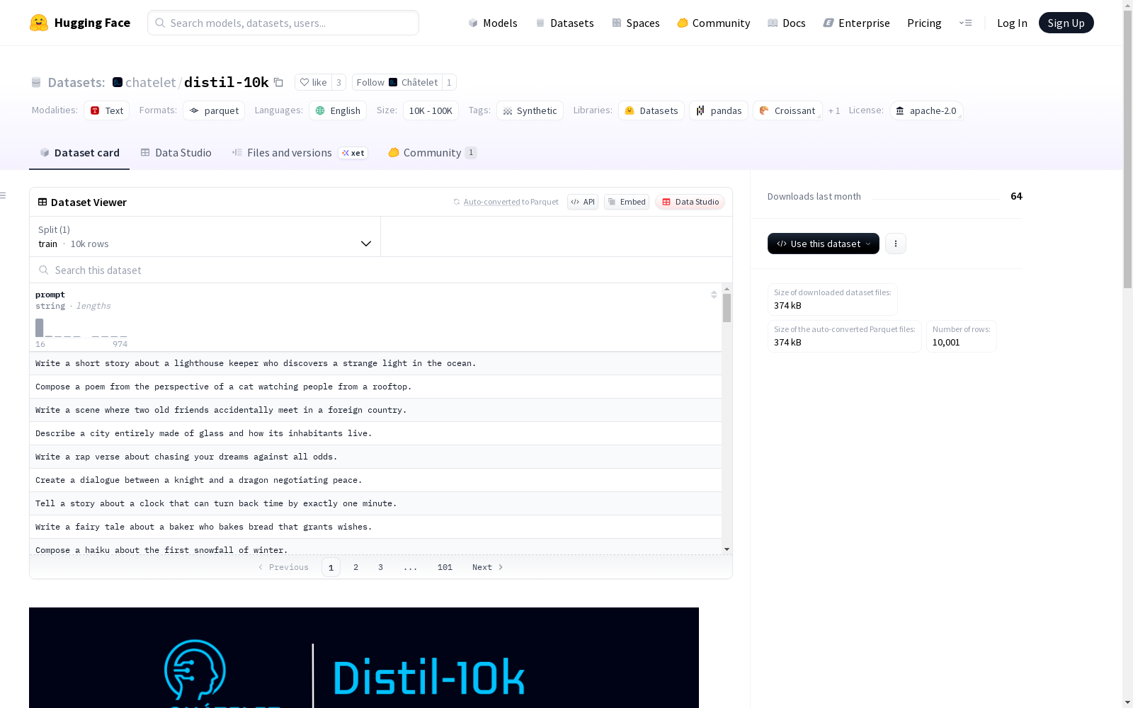1133x708 pixels.
Task: Sort the prompt column using the sort arrows
Action: click(x=714, y=295)
